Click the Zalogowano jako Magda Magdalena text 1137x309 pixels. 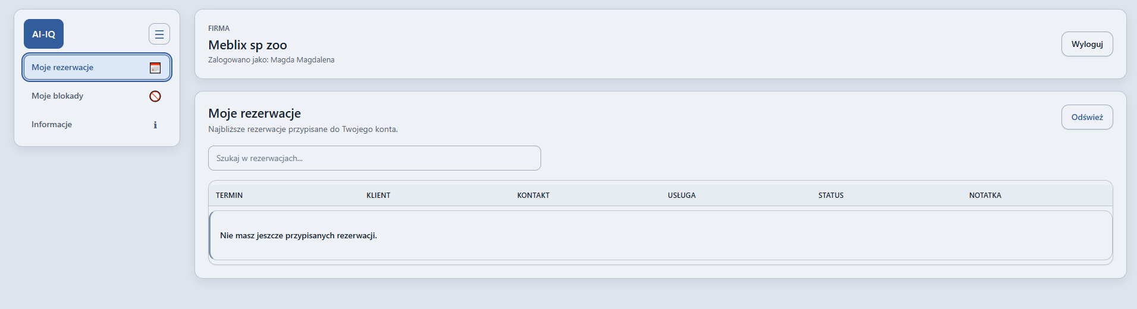pos(271,60)
